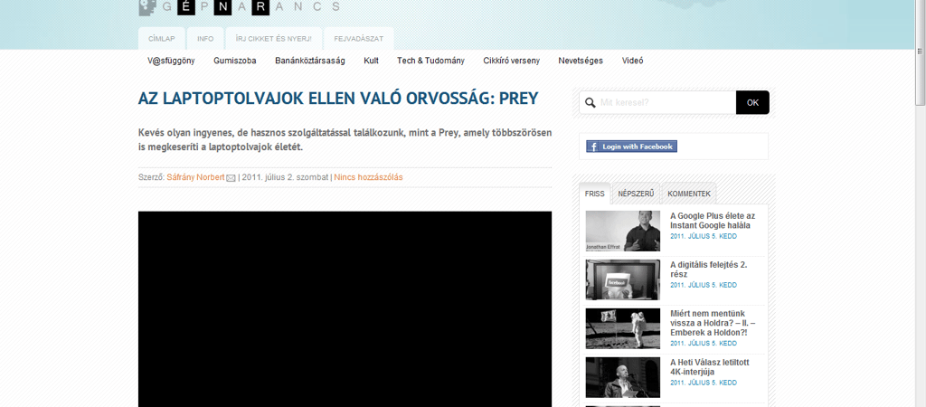Open the Tech & Tudomány menu item
The height and width of the screenshot is (407, 926).
click(430, 61)
